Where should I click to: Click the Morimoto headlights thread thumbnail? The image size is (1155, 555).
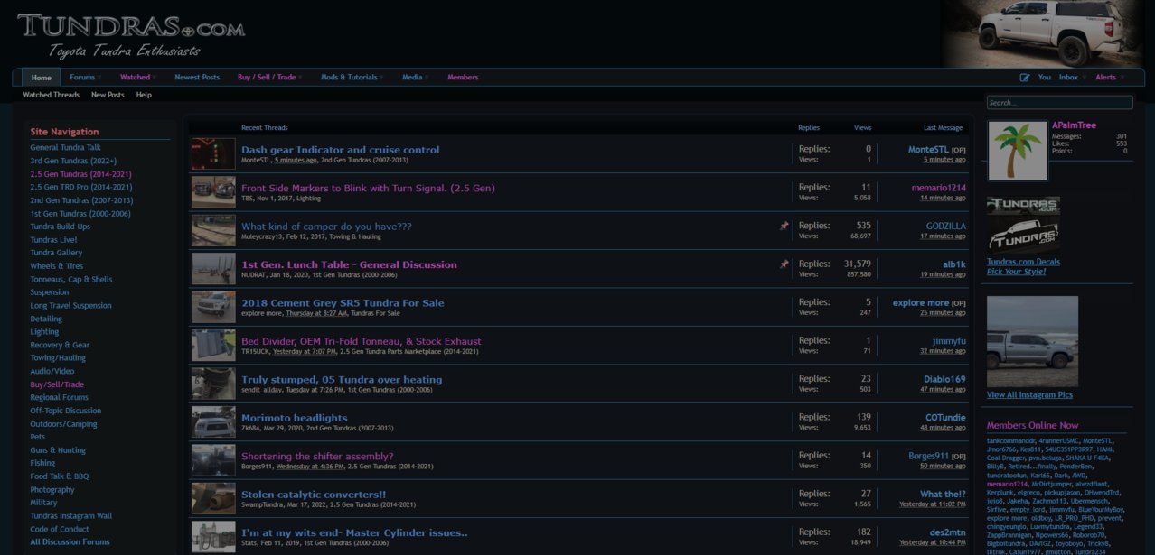[x=213, y=421]
